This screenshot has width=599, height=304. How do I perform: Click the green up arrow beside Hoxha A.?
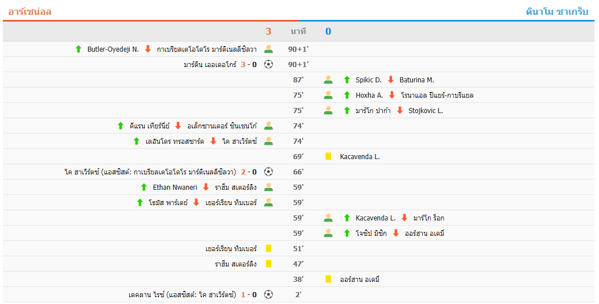(x=347, y=95)
